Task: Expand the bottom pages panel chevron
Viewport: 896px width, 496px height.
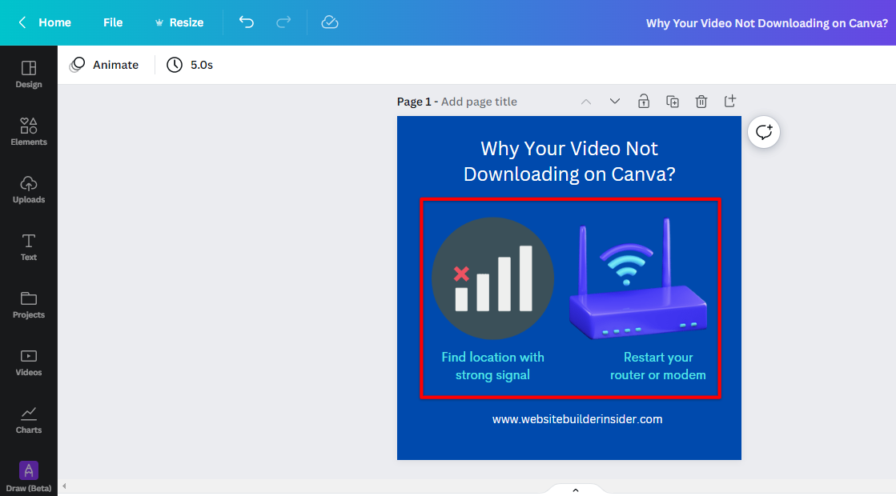Action: pos(575,490)
